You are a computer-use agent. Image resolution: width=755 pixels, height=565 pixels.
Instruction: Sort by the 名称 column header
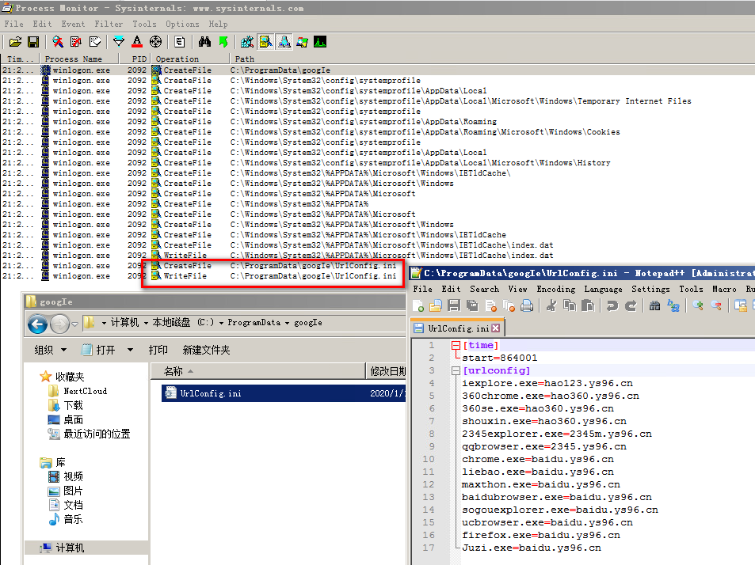coord(258,371)
